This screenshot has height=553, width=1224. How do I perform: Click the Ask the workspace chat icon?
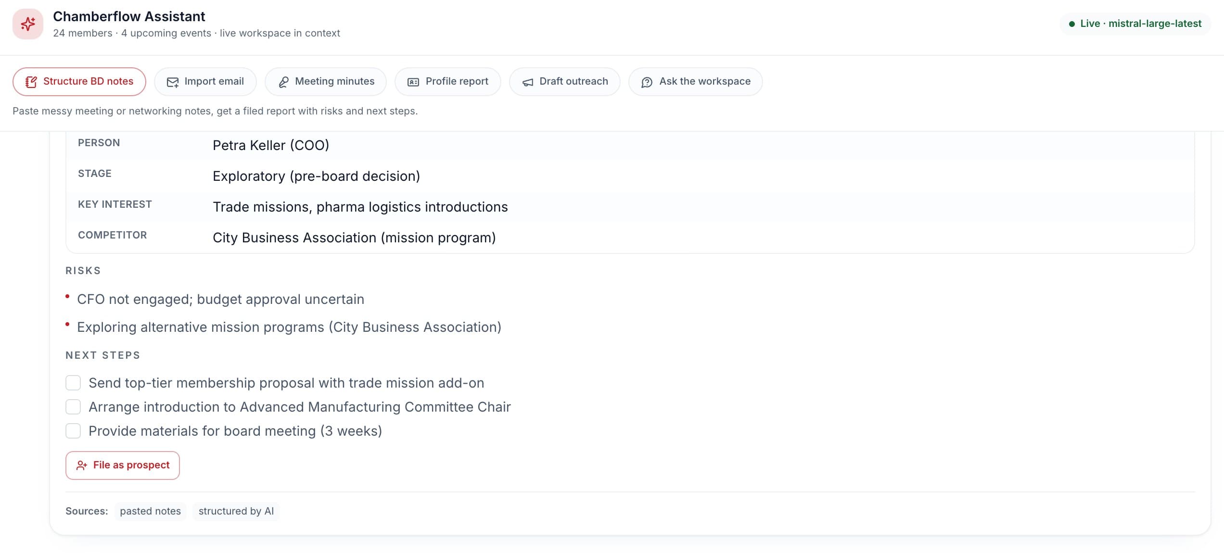click(x=647, y=82)
